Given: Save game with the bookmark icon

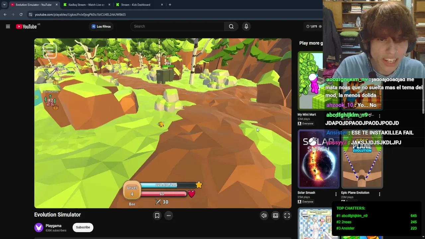Looking at the screenshot, I should (157, 216).
